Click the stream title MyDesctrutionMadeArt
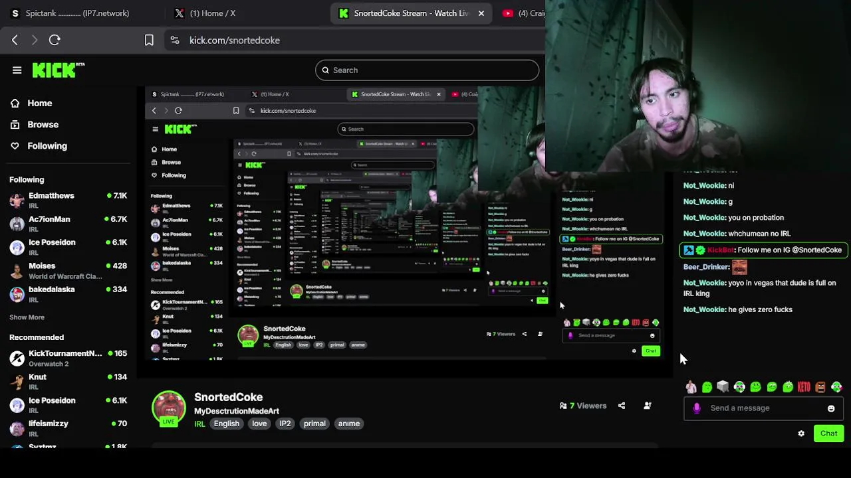The width and height of the screenshot is (851, 478). [237, 411]
